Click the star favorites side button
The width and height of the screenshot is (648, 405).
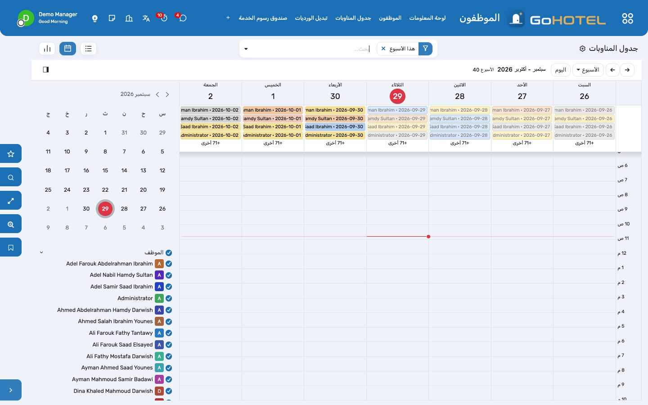coord(11,153)
